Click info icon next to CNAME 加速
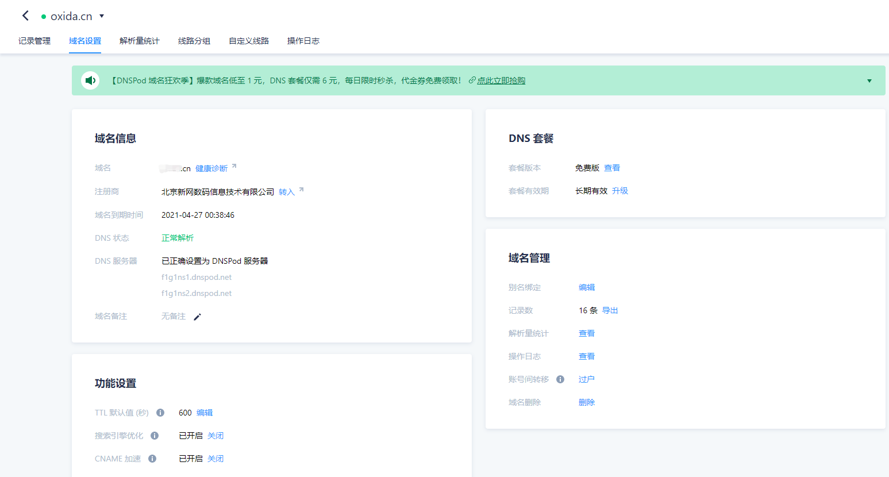Viewport: 889px width, 477px height. pos(152,459)
